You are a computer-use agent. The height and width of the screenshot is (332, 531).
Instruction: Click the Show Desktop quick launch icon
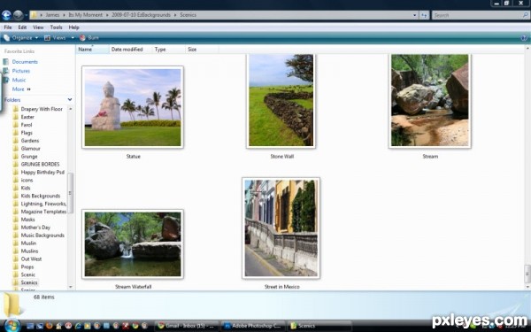pyautogui.click(x=30, y=326)
